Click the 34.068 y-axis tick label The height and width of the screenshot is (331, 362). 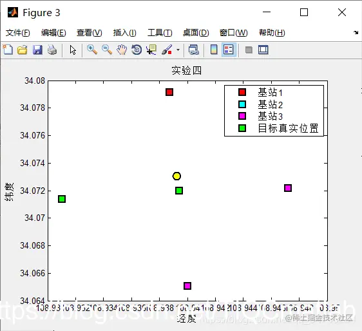tap(33, 245)
